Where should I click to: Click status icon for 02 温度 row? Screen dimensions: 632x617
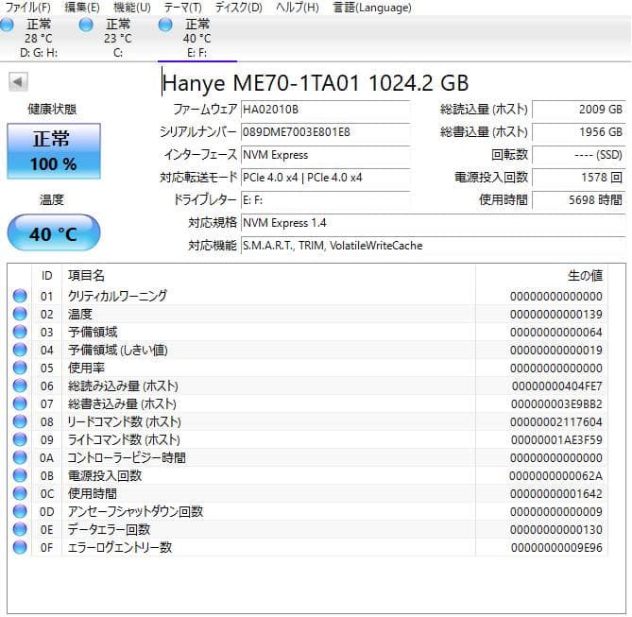(x=20, y=314)
